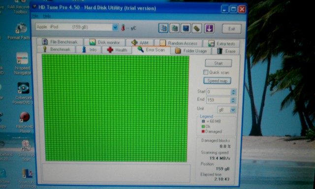Screen dimensions: 315x189
Task: Save screenshot using floppy disk icon
Action: pyautogui.click(x=186, y=29)
